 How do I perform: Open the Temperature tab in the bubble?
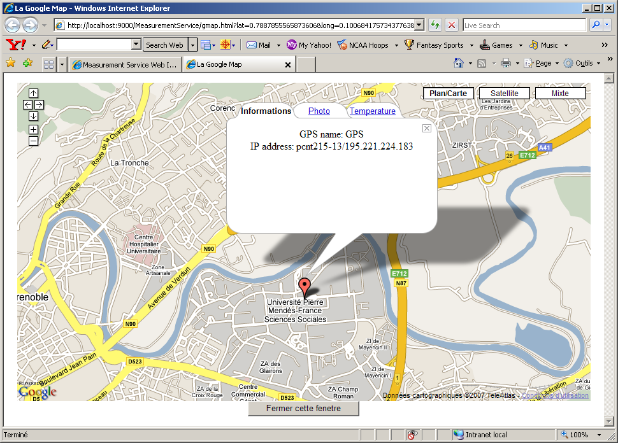[373, 111]
